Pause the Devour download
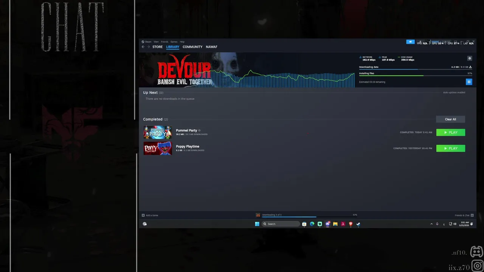Viewport: 484px width, 272px height. (469, 82)
